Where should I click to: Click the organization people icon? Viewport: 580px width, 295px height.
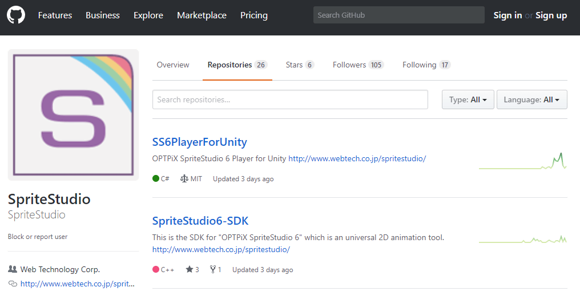pyautogui.click(x=13, y=269)
